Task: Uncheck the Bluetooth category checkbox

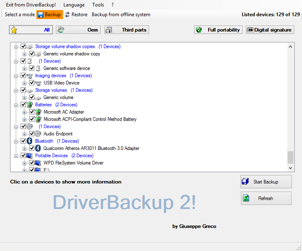Action: tap(23, 141)
